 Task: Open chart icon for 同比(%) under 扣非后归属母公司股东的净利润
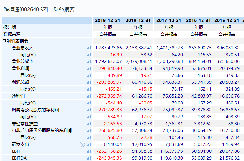[89, 138]
